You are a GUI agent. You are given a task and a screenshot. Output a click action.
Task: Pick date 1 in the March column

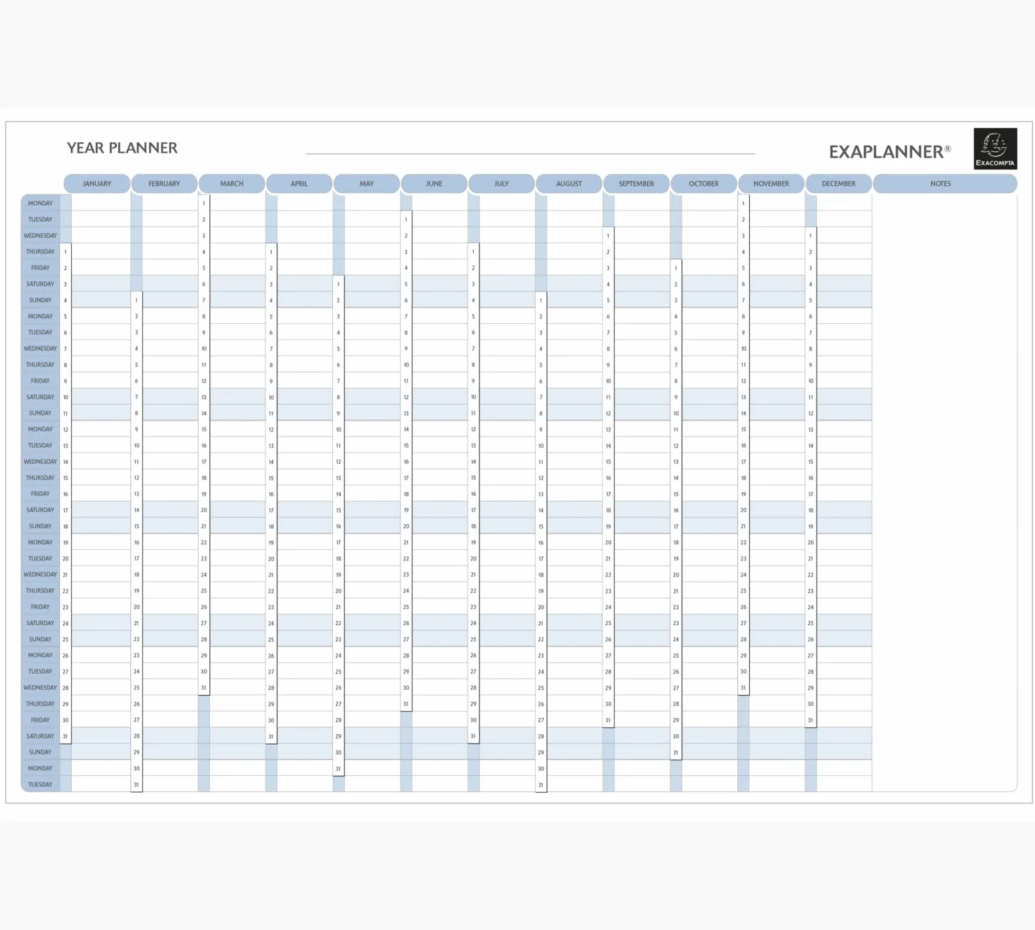(x=204, y=203)
